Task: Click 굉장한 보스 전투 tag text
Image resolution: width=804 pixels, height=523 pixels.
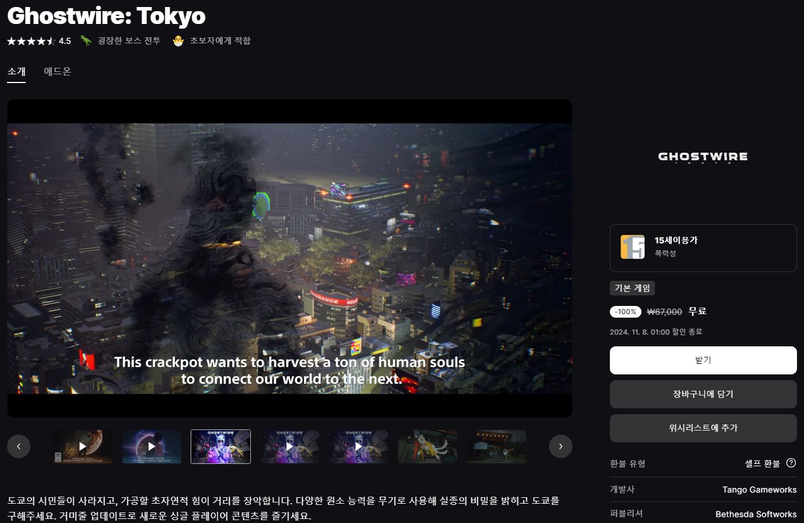Action: point(129,40)
